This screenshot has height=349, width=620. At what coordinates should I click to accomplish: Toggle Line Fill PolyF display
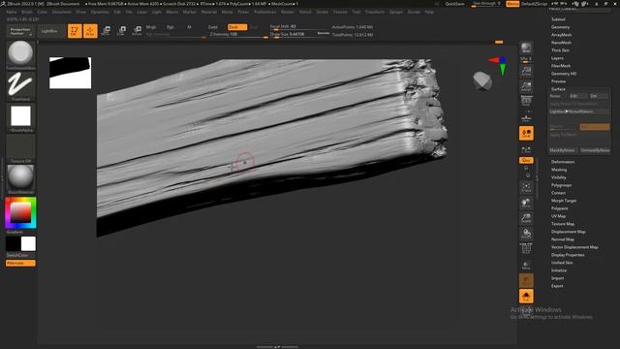pyautogui.click(x=526, y=249)
